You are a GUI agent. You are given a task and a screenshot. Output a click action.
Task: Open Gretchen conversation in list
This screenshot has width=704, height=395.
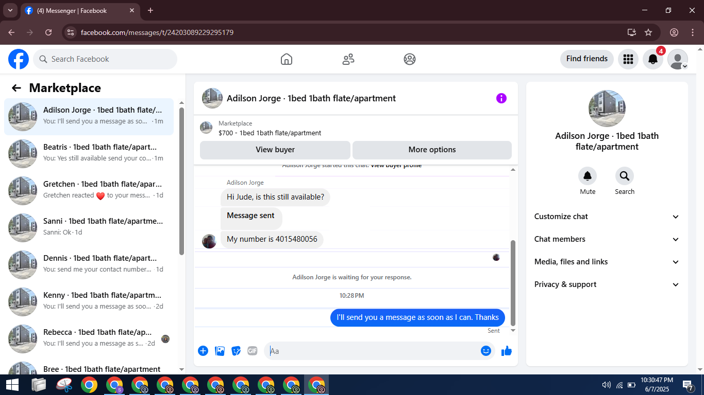pos(89,191)
